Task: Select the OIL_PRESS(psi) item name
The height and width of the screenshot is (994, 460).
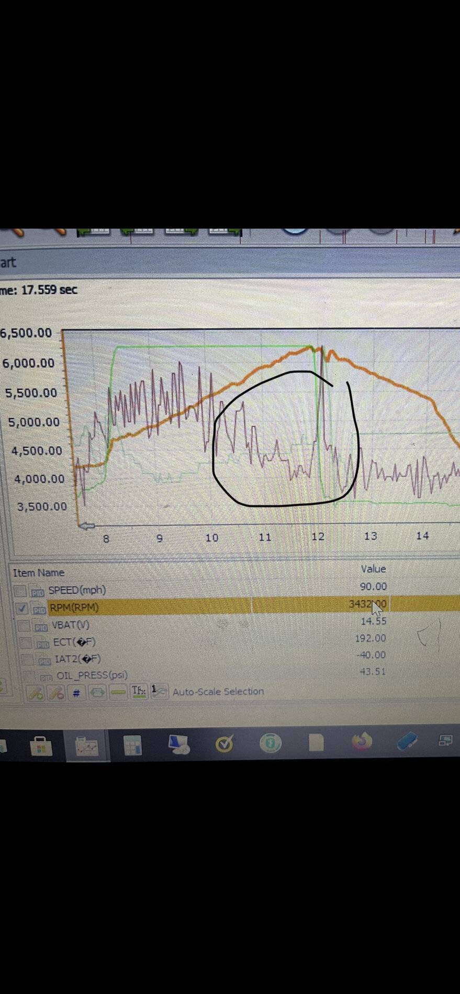Action: (x=92, y=675)
